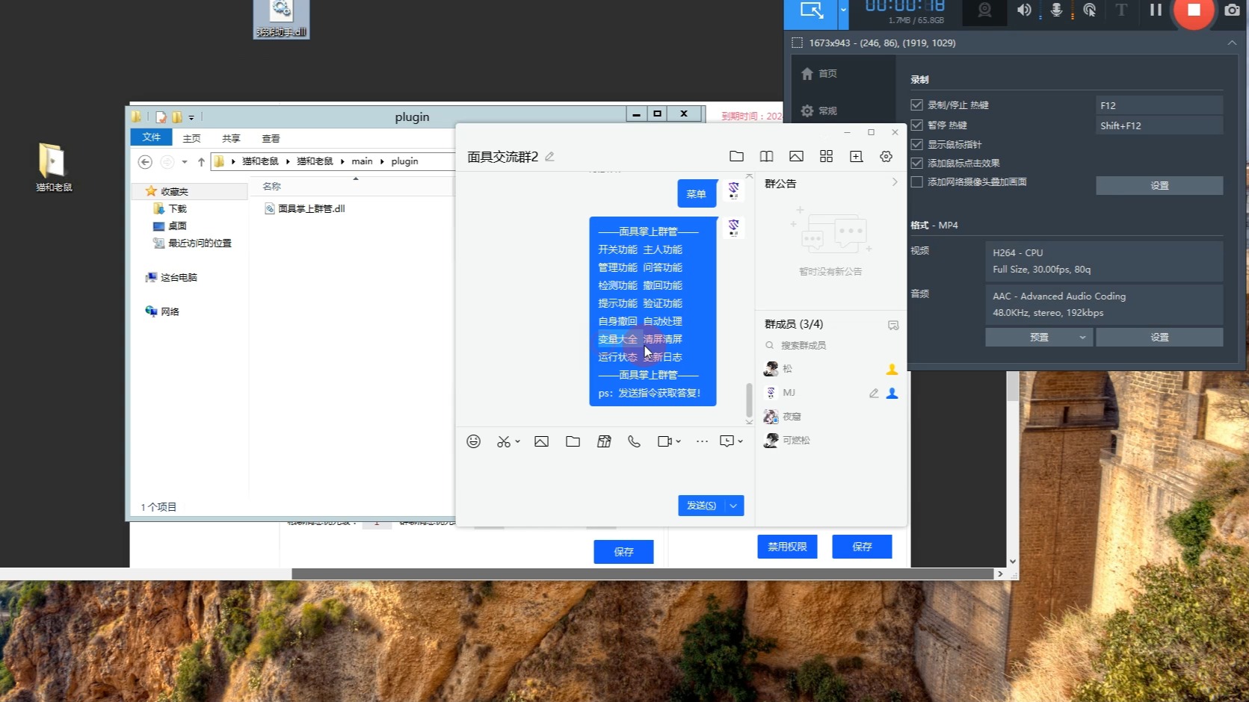Toggle the speaker sound icon in recorder
The image size is (1249, 702).
[x=1024, y=10]
